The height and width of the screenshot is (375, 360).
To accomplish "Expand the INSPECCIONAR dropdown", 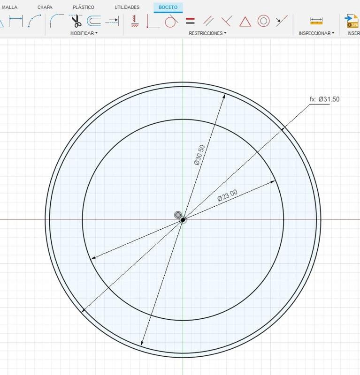I will (316, 33).
